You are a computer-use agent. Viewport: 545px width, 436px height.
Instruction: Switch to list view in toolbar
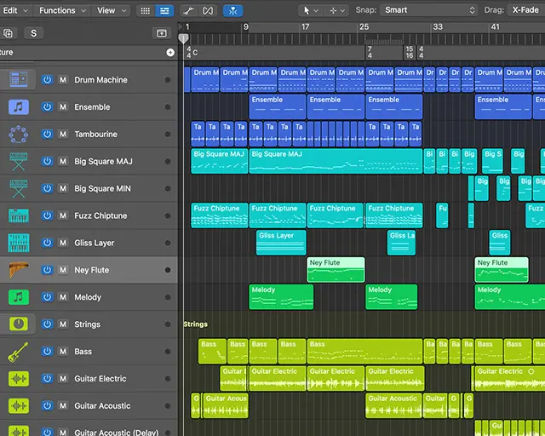coord(164,10)
